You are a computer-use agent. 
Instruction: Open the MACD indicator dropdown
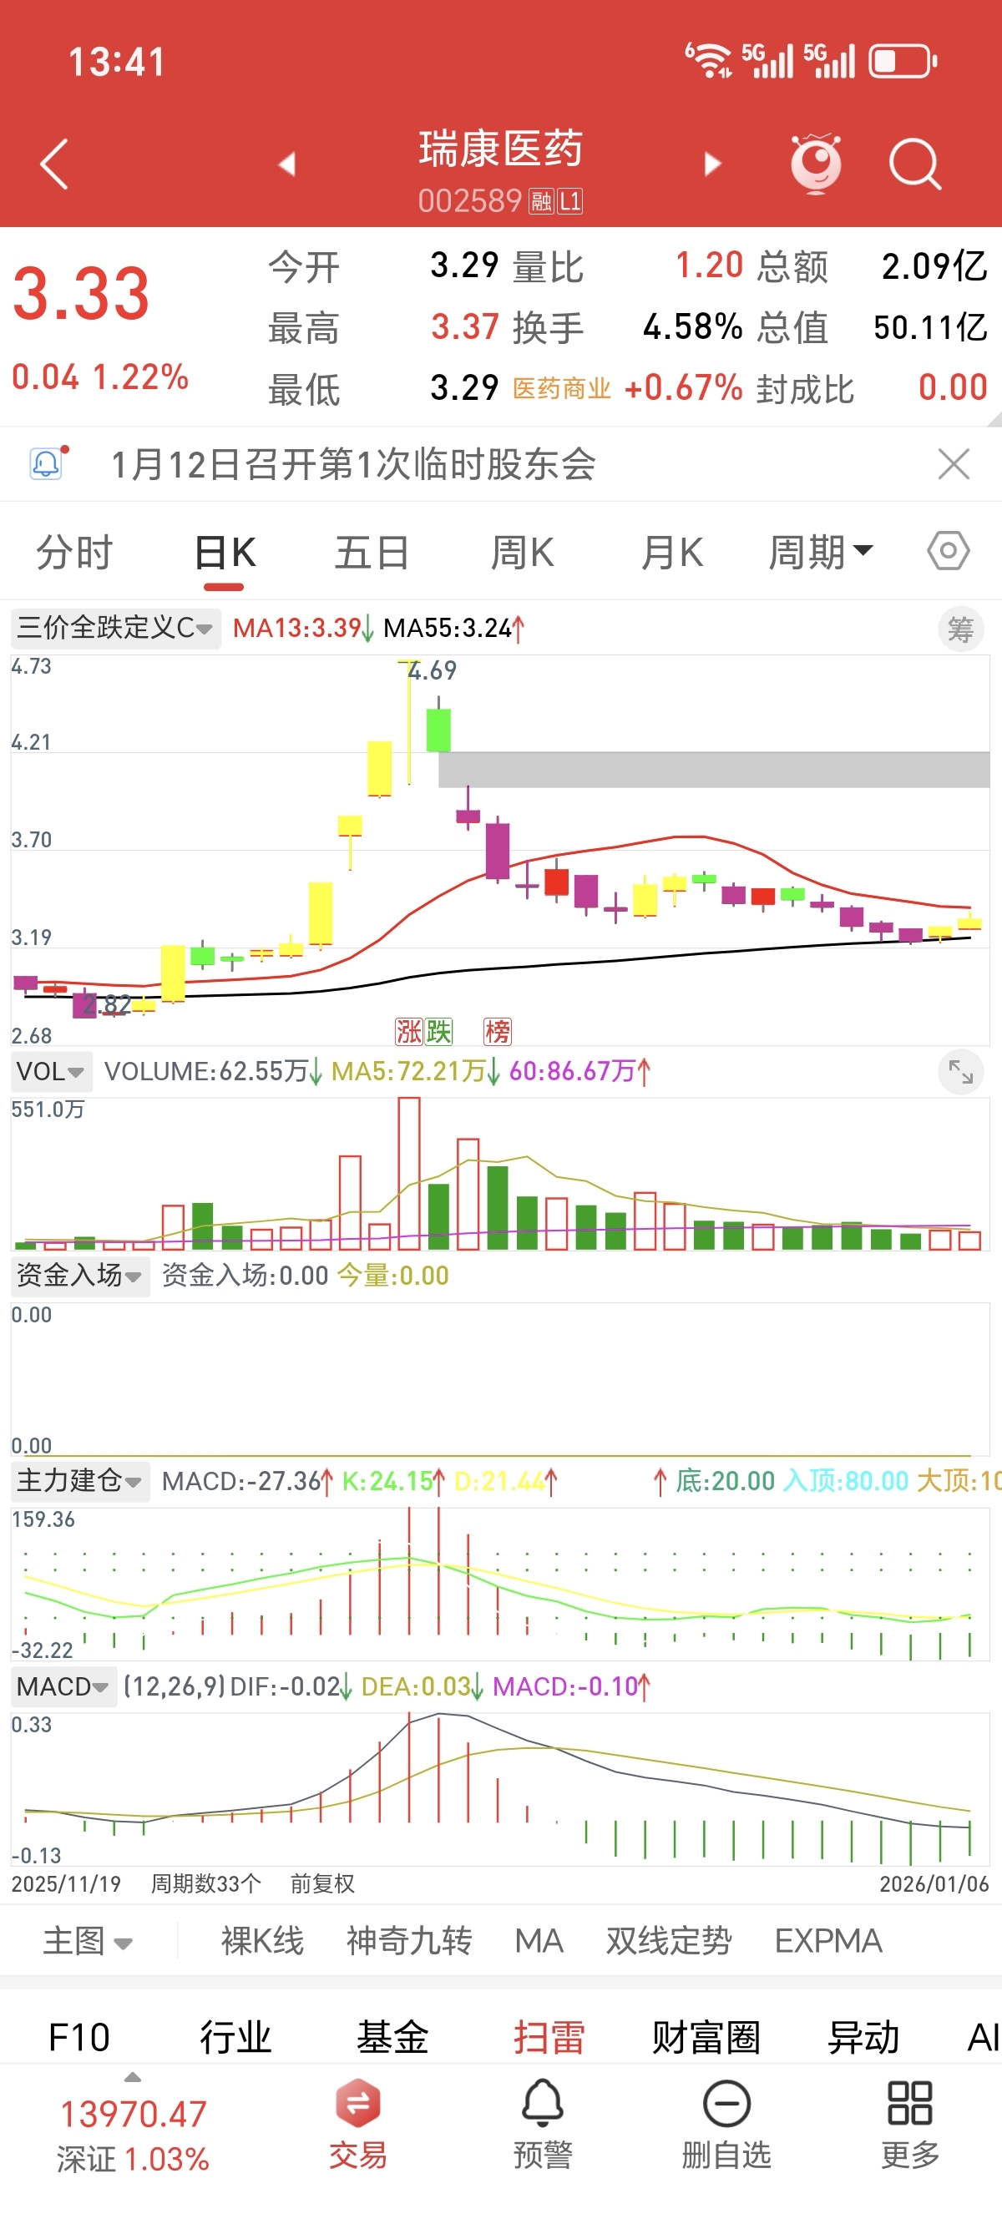(x=63, y=1686)
